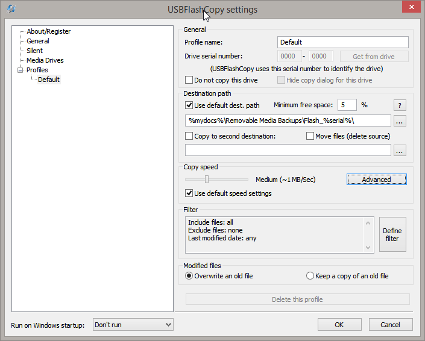Image resolution: width=425 pixels, height=341 pixels.
Task: Uncheck Use default speed settings
Action: click(189, 193)
